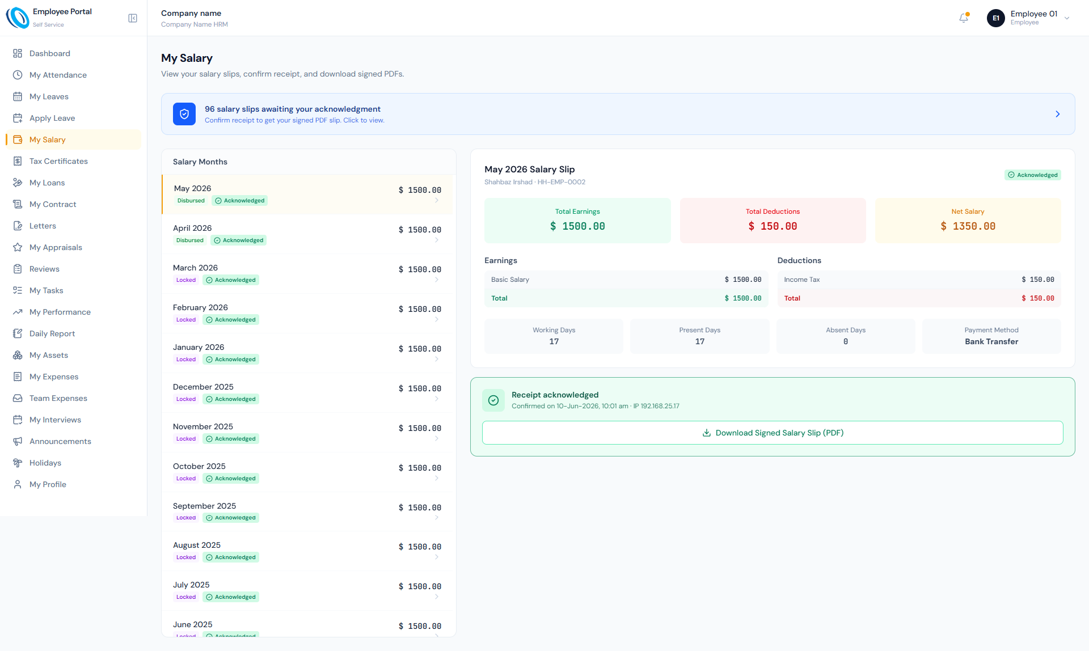Image resolution: width=1089 pixels, height=651 pixels.
Task: Open My Loans icon
Action: coord(18,183)
